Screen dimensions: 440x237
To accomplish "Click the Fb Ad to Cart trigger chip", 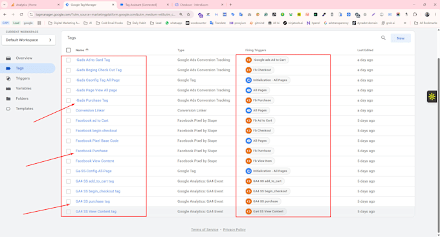I will [260, 120].
